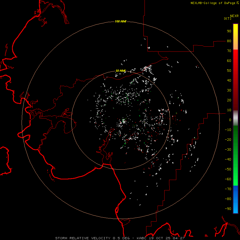The image size is (240, 240).
Task: Click the 90 value on the velocity scale
Action: click(229, 31)
